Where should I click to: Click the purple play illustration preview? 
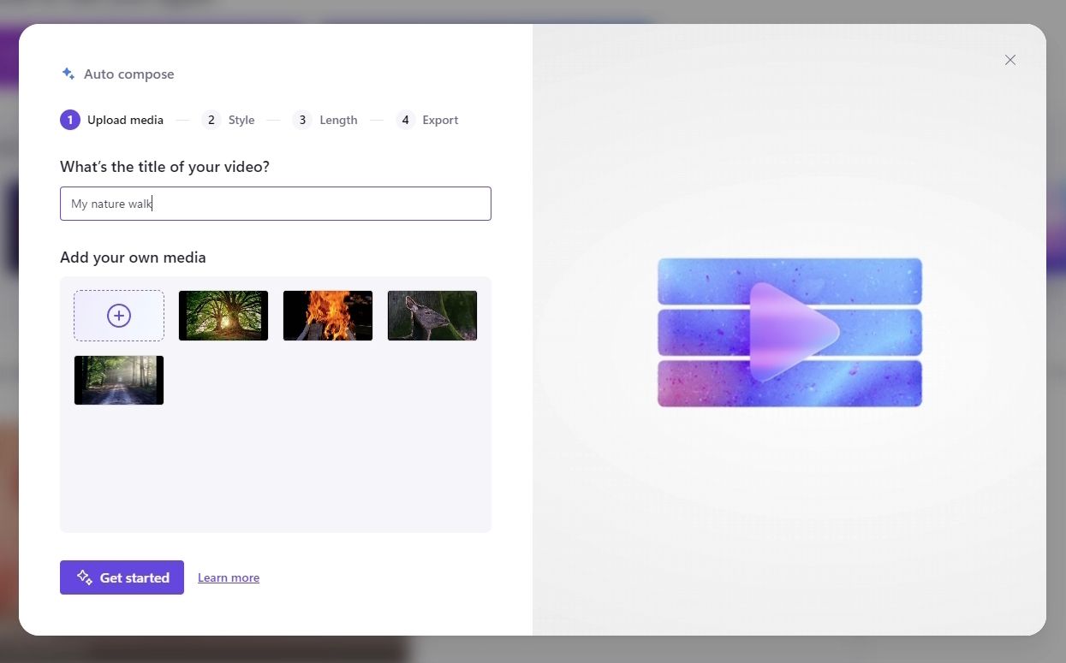coord(789,331)
